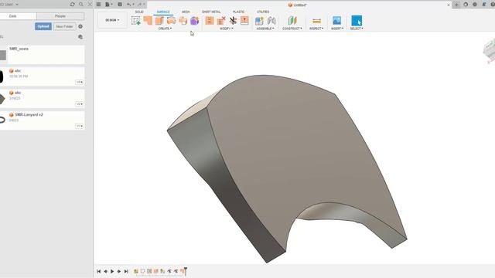Click the Inspect measure icon
This screenshot has height=278, width=495.
pos(316,21)
